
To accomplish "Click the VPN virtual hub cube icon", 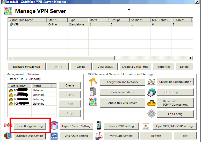I will pos(11,24).
